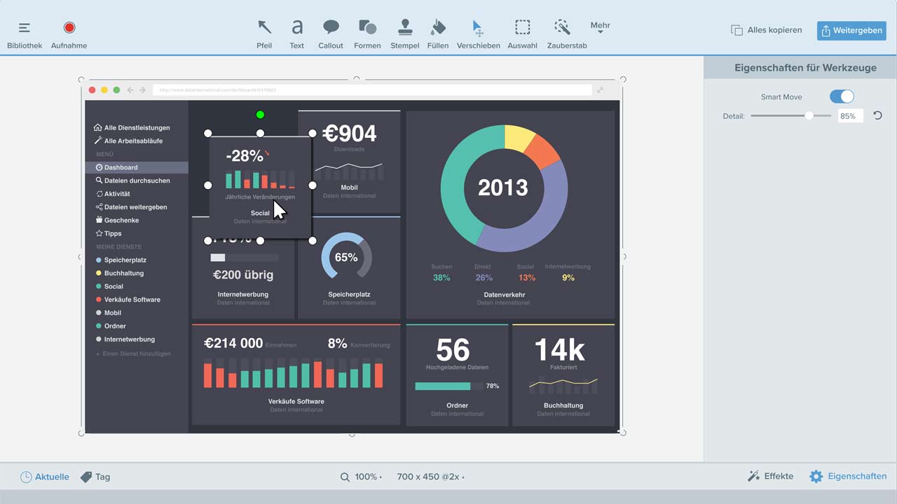Screen dimensions: 897x504
Task: Toggle the Smart Move switch
Action: pos(842,97)
